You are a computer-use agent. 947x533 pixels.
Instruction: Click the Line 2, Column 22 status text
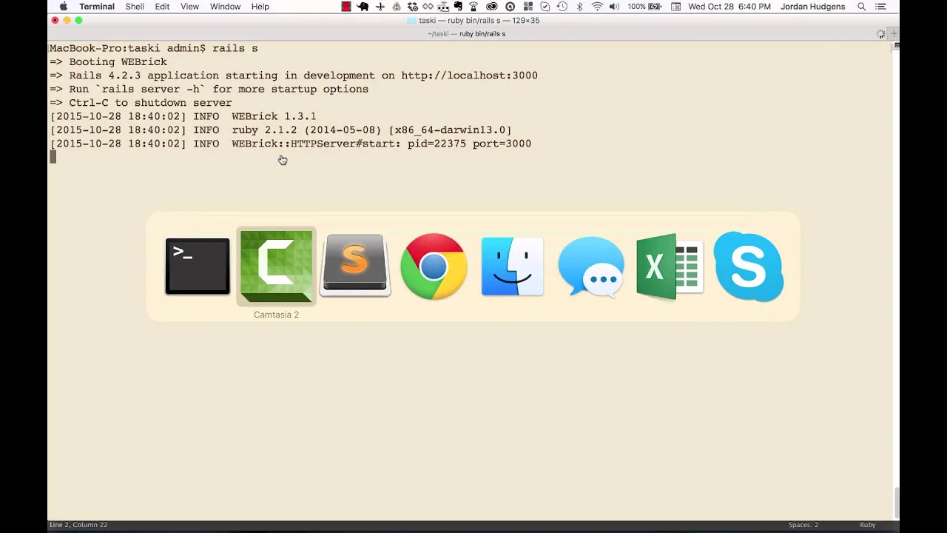pos(78,525)
